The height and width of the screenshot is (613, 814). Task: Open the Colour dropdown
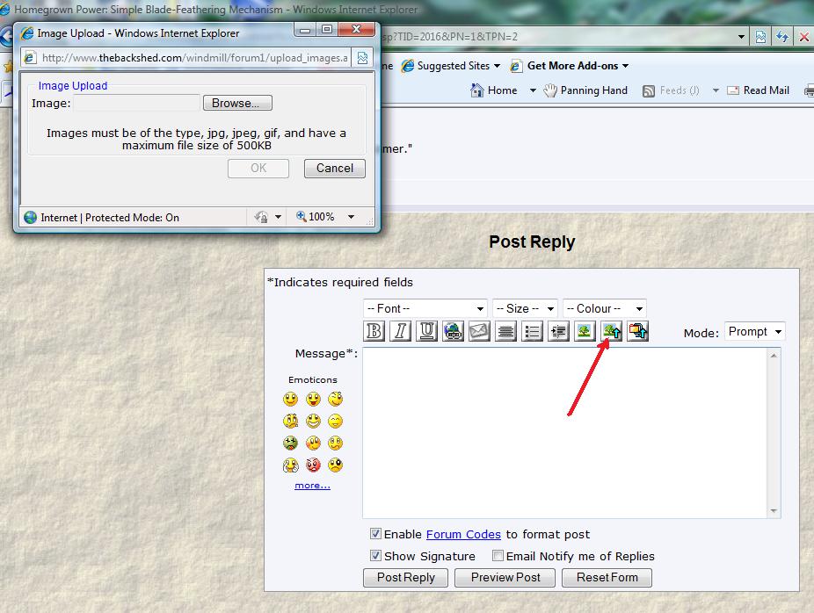click(x=604, y=308)
